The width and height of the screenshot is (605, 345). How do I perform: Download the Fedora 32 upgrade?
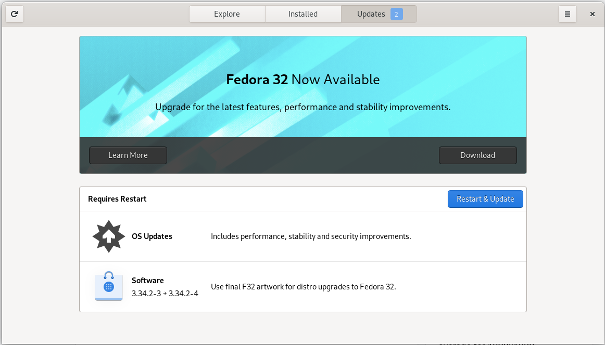(477, 155)
